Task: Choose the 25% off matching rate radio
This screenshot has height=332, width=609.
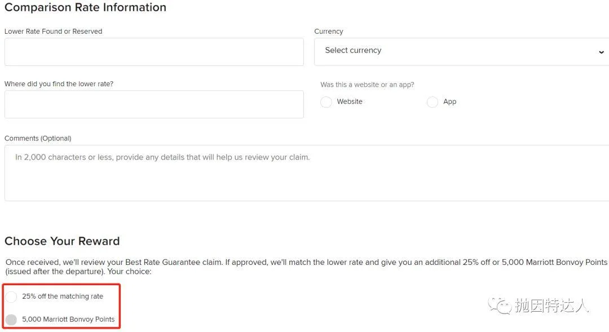Action: [x=11, y=296]
